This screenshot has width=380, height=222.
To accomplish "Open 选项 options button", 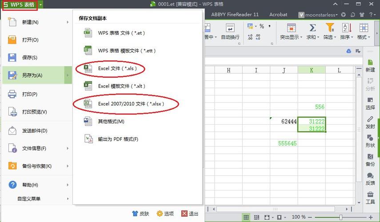I will [165, 214].
